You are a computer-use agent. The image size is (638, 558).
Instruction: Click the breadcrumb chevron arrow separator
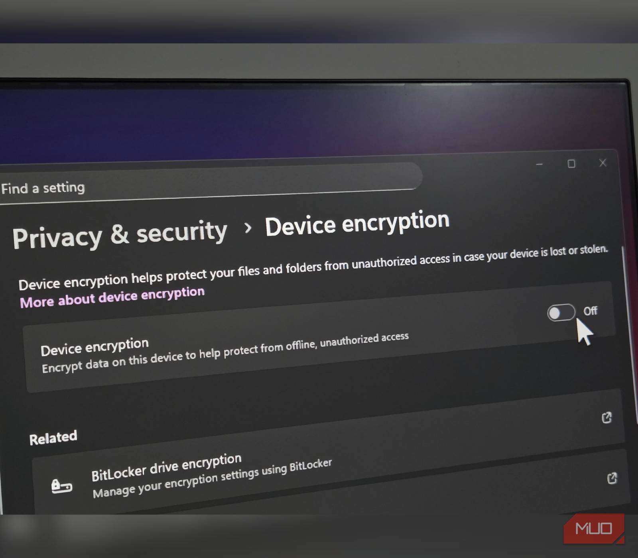point(248,228)
